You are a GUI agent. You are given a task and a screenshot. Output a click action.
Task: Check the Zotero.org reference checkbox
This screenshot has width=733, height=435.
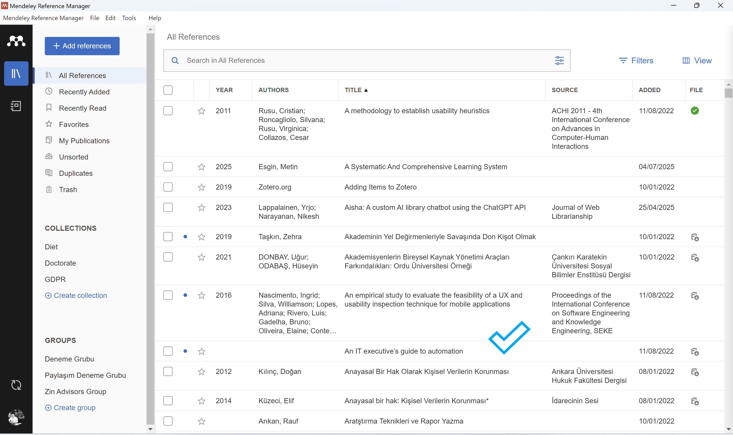pos(168,187)
